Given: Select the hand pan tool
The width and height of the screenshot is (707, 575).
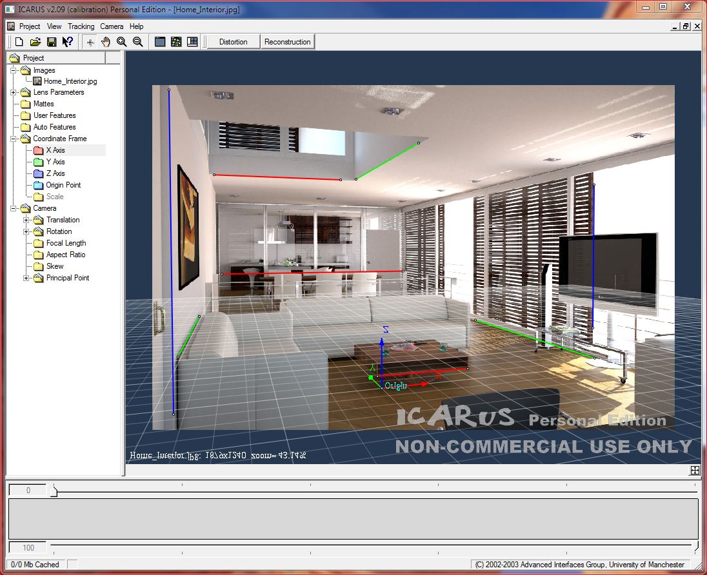Looking at the screenshot, I should point(106,42).
